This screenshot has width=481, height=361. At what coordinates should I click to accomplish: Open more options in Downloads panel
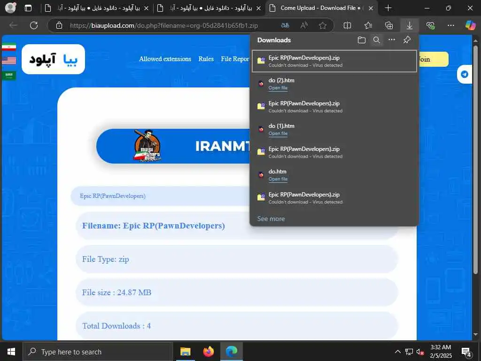pyautogui.click(x=392, y=40)
